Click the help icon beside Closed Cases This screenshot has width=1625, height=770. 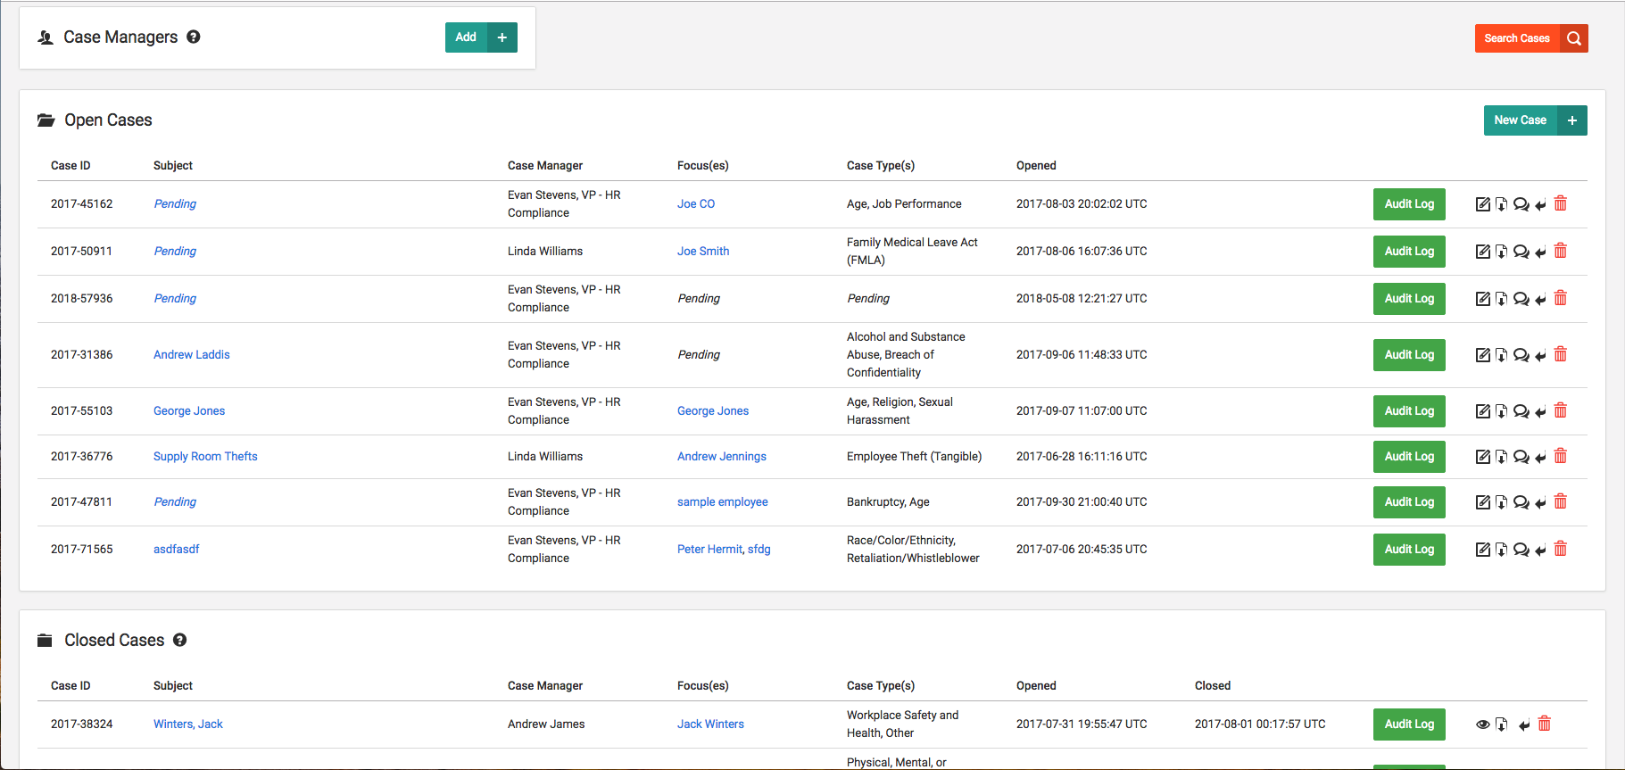coord(180,640)
